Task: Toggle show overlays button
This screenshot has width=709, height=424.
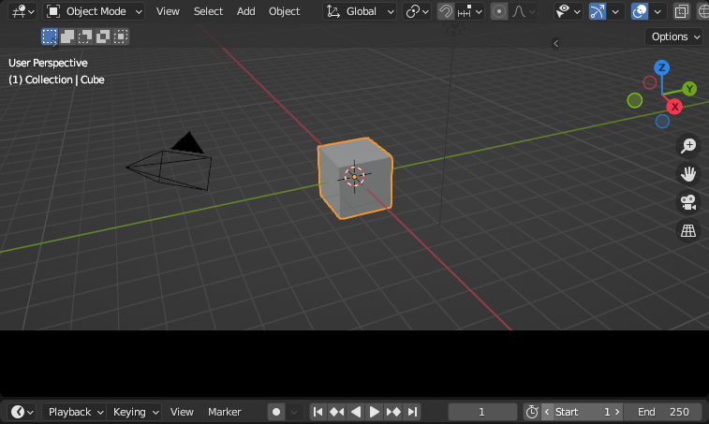Action: (640, 11)
